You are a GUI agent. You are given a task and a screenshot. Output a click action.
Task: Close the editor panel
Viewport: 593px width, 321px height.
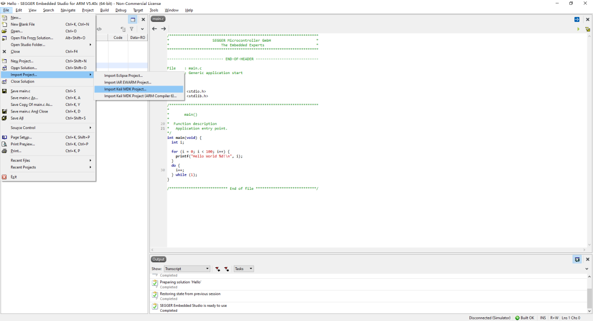coord(588,19)
